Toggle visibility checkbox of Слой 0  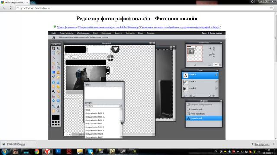click(x=216, y=88)
